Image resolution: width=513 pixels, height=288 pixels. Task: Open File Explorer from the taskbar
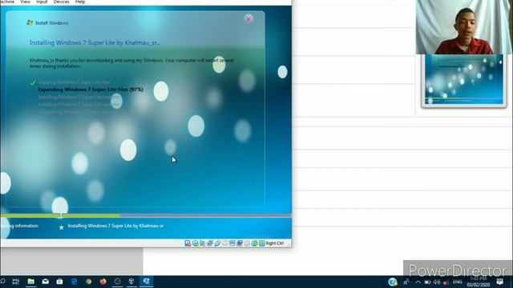click(30, 281)
